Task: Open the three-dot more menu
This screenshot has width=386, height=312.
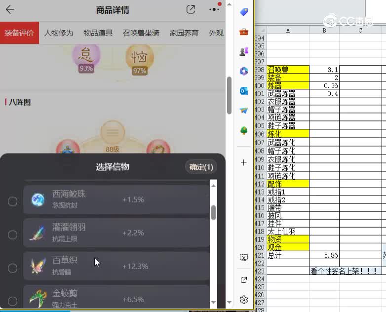Action: 214,9
